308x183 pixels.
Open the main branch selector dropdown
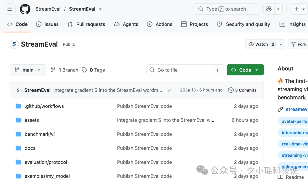[28, 70]
